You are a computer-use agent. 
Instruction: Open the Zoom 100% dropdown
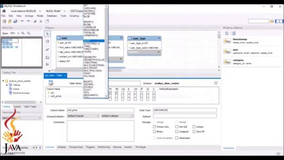click(x=18, y=33)
